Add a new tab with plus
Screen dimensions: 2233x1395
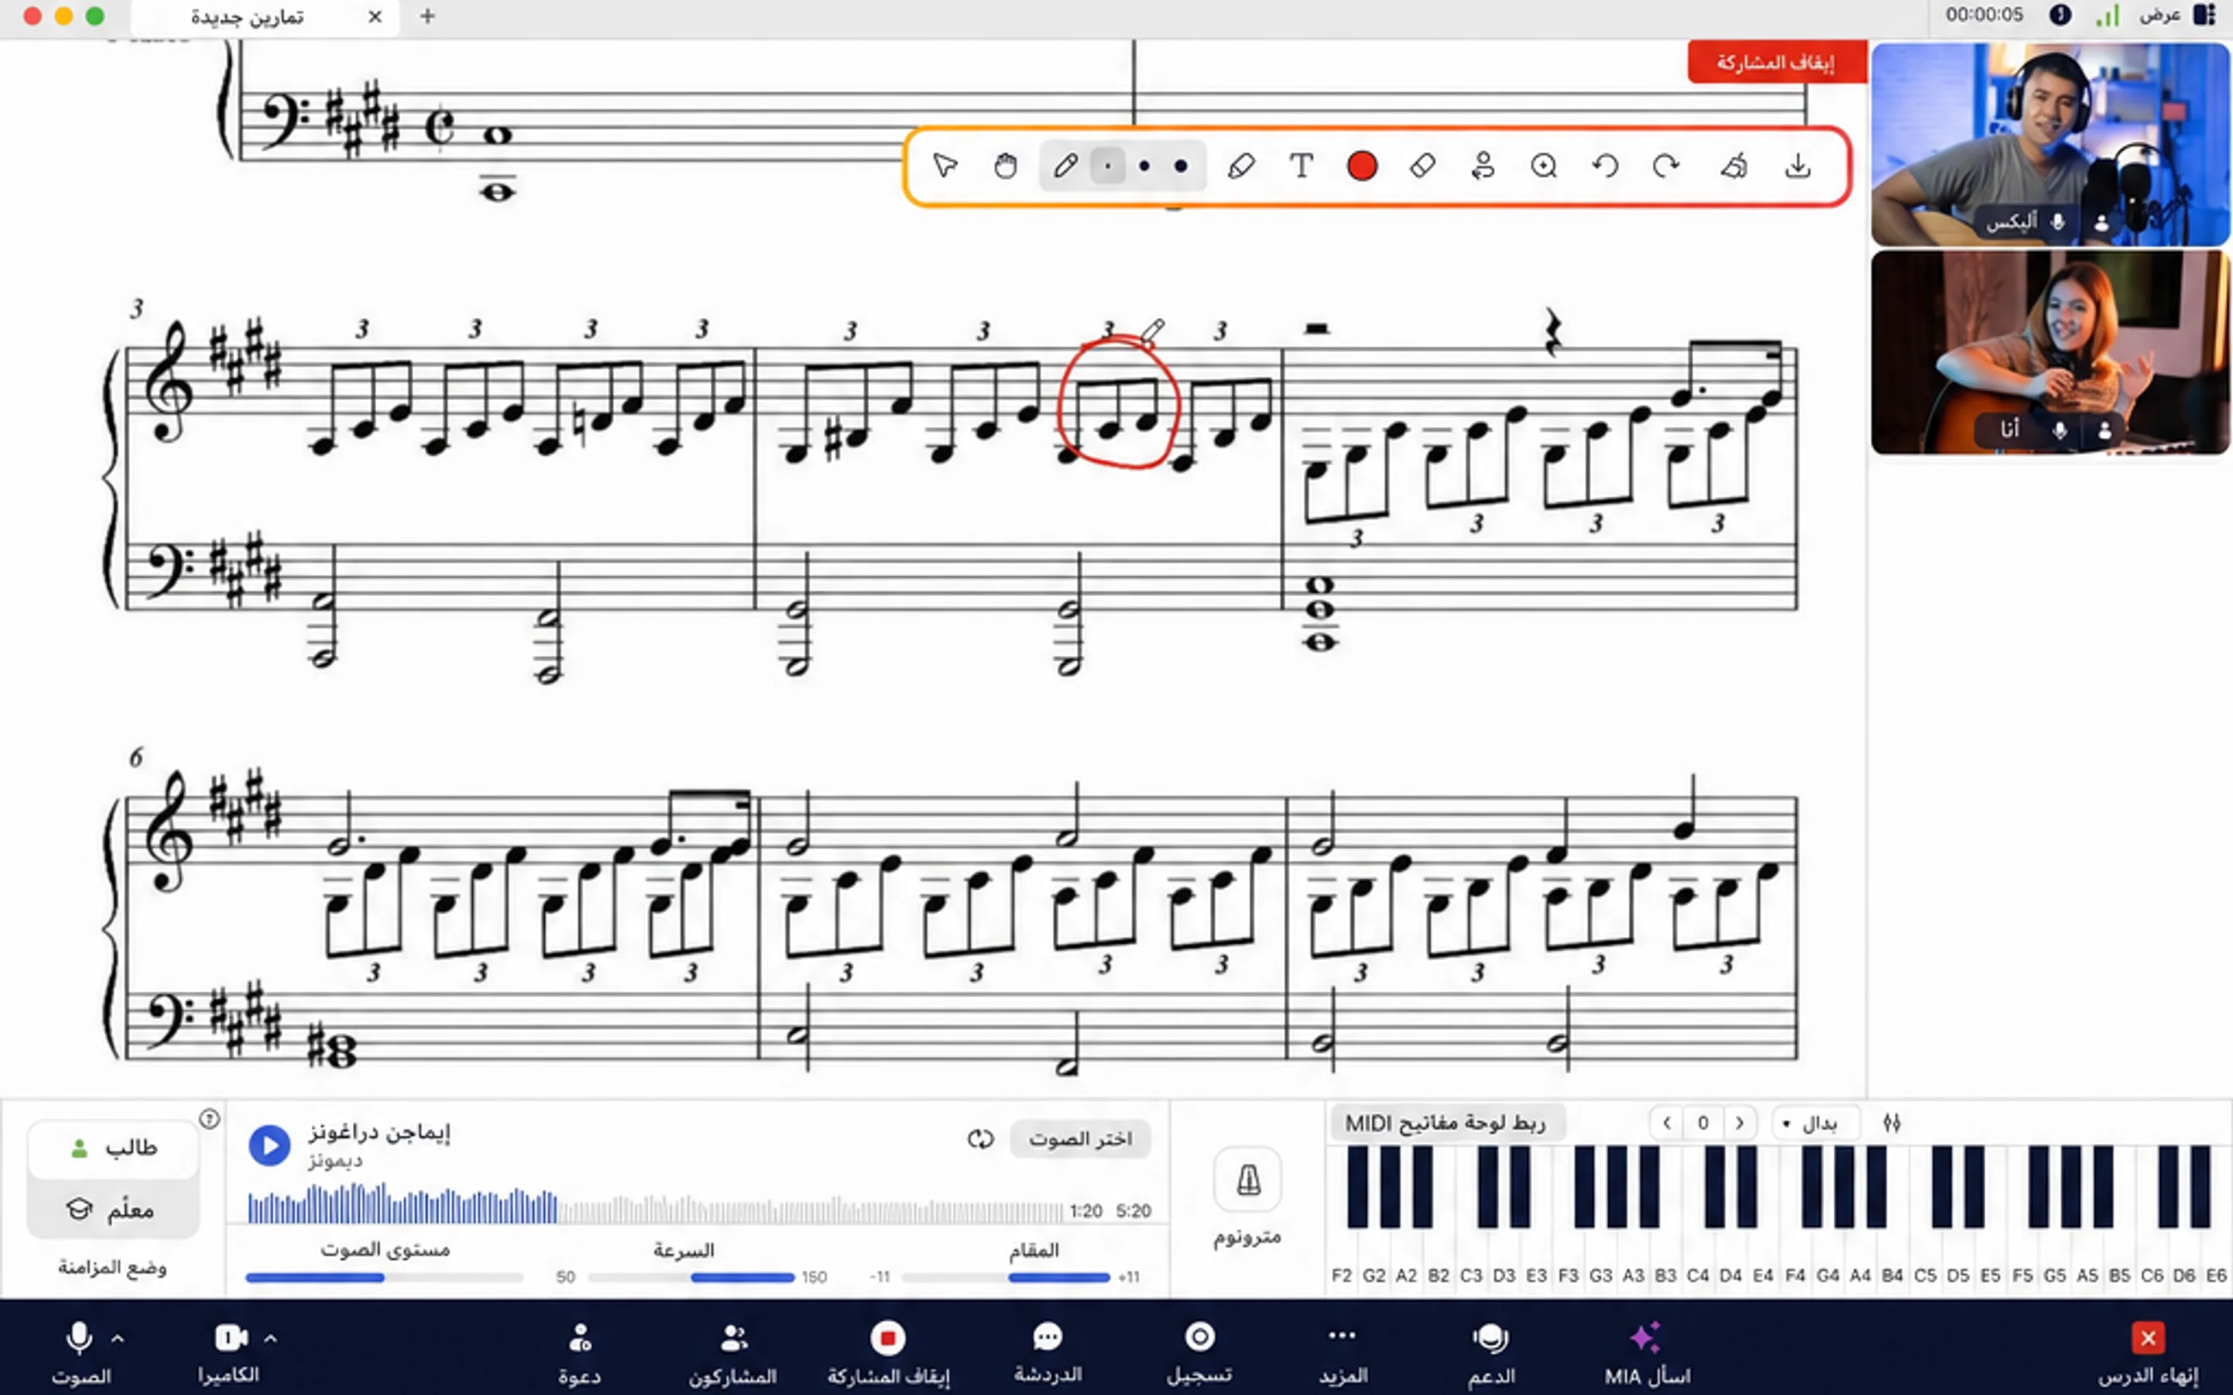[x=427, y=16]
